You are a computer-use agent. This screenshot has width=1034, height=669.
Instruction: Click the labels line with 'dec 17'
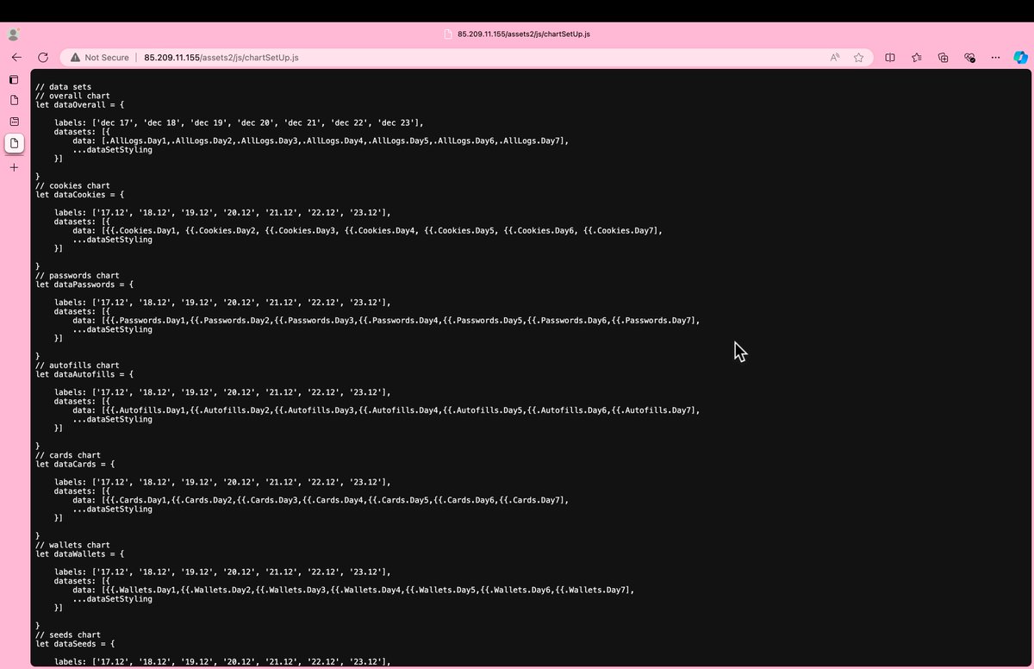click(239, 122)
